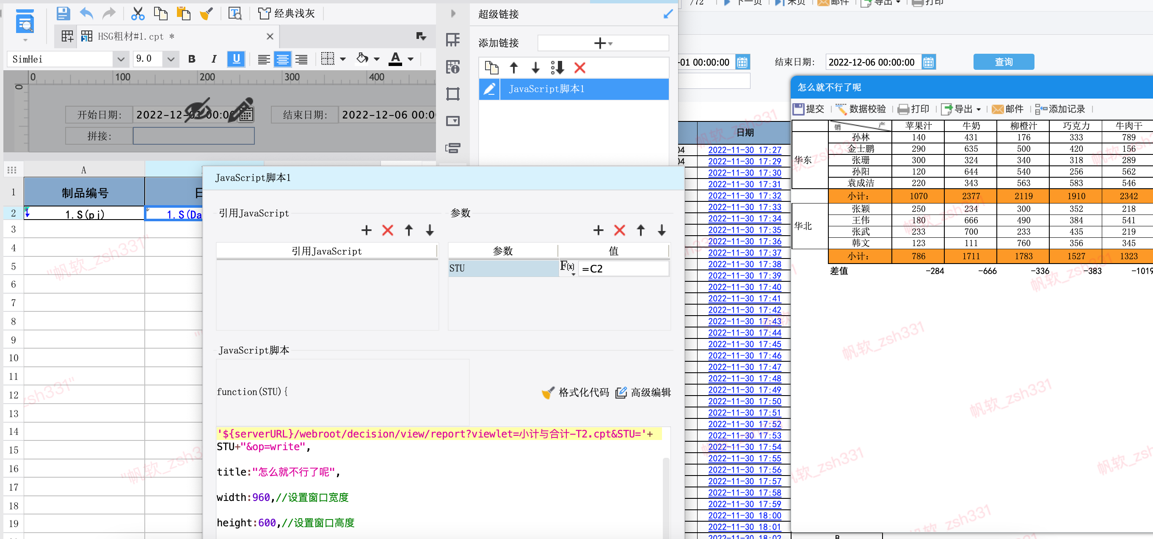The image size is (1153, 539).
Task: Click the Redo arrow icon
Action: pyautogui.click(x=109, y=14)
